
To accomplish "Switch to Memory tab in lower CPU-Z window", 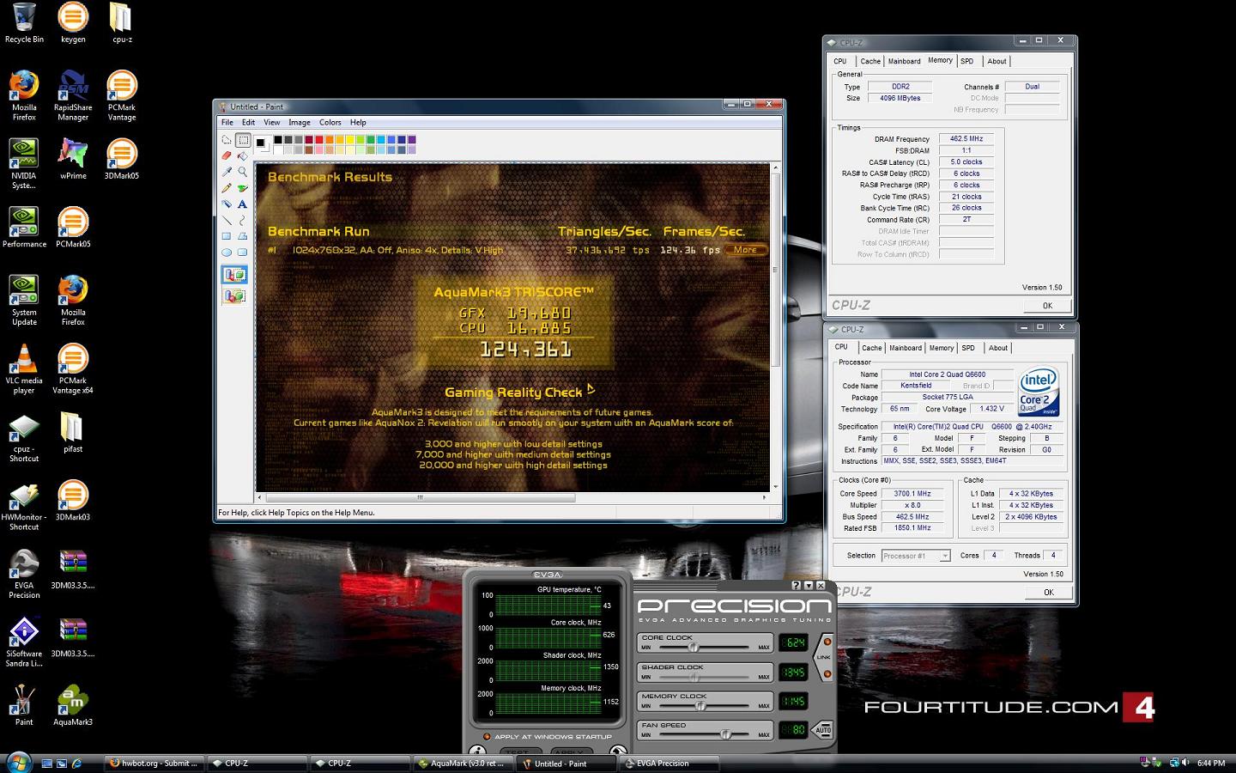I will [942, 348].
